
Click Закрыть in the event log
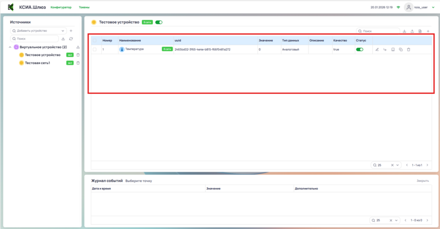tap(422, 180)
